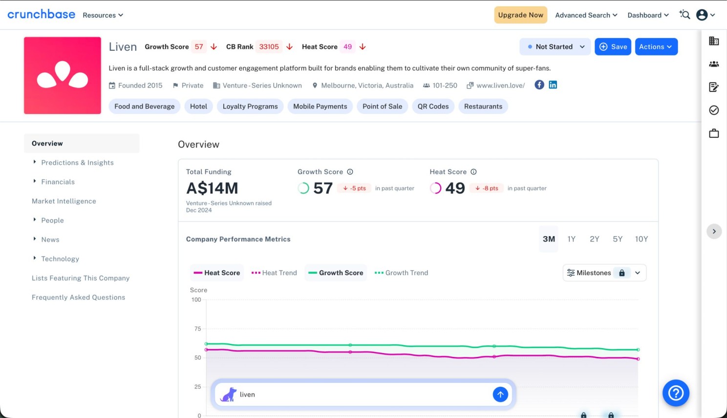Open Liven's LinkedIn page icon
The width and height of the screenshot is (727, 418).
tap(553, 85)
